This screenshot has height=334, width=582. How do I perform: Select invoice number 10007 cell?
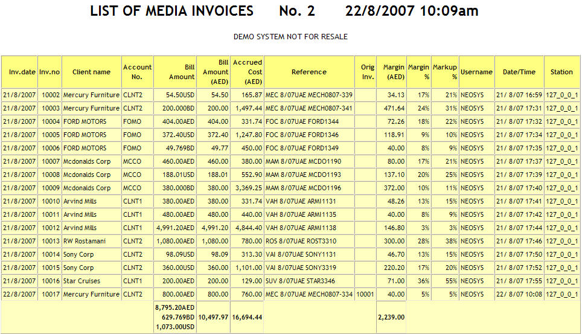[x=50, y=162]
